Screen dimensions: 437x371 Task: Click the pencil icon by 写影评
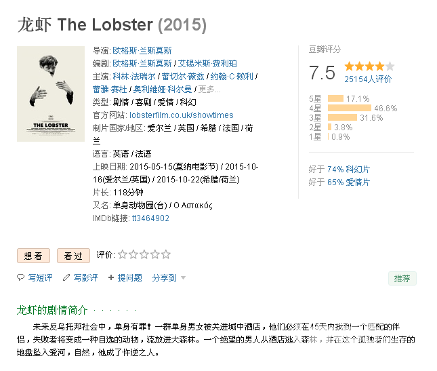coord(66,277)
